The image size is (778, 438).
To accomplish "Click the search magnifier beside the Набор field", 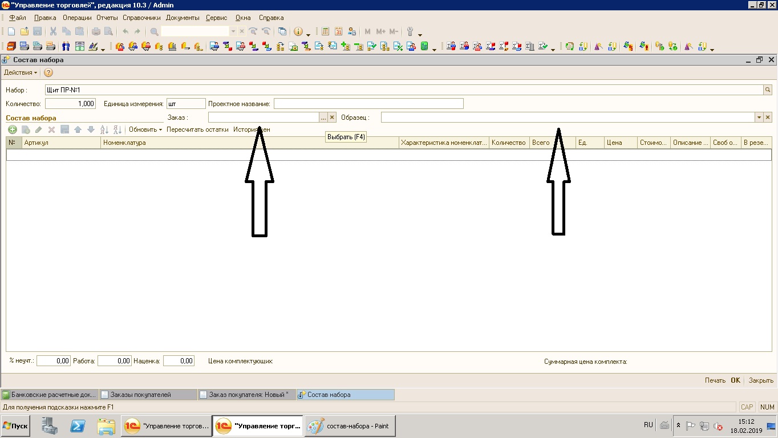I will tap(767, 90).
